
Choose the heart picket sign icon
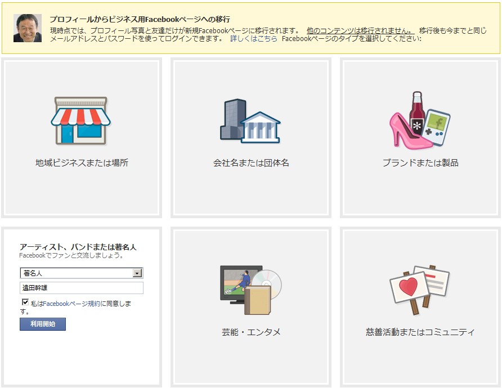click(x=408, y=289)
